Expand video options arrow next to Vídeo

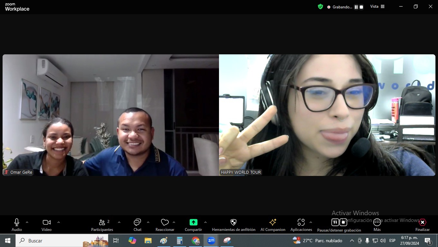tap(59, 222)
